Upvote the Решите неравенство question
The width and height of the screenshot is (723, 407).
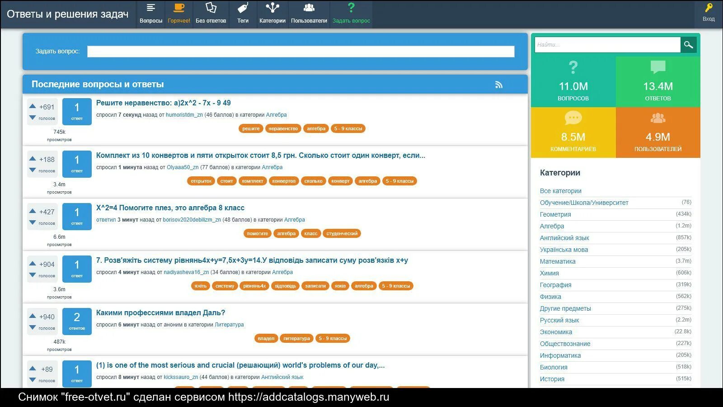(33, 106)
